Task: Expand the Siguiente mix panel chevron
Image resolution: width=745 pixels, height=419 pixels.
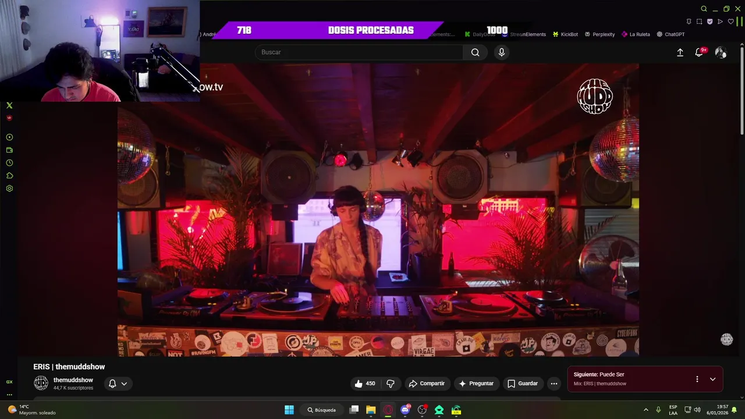Action: point(712,379)
